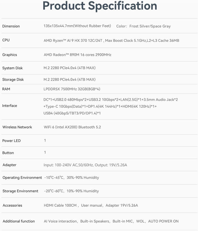The height and width of the screenshot is (231, 198).
Task: Click the Product Specification heading
Action: (x=100, y=6)
